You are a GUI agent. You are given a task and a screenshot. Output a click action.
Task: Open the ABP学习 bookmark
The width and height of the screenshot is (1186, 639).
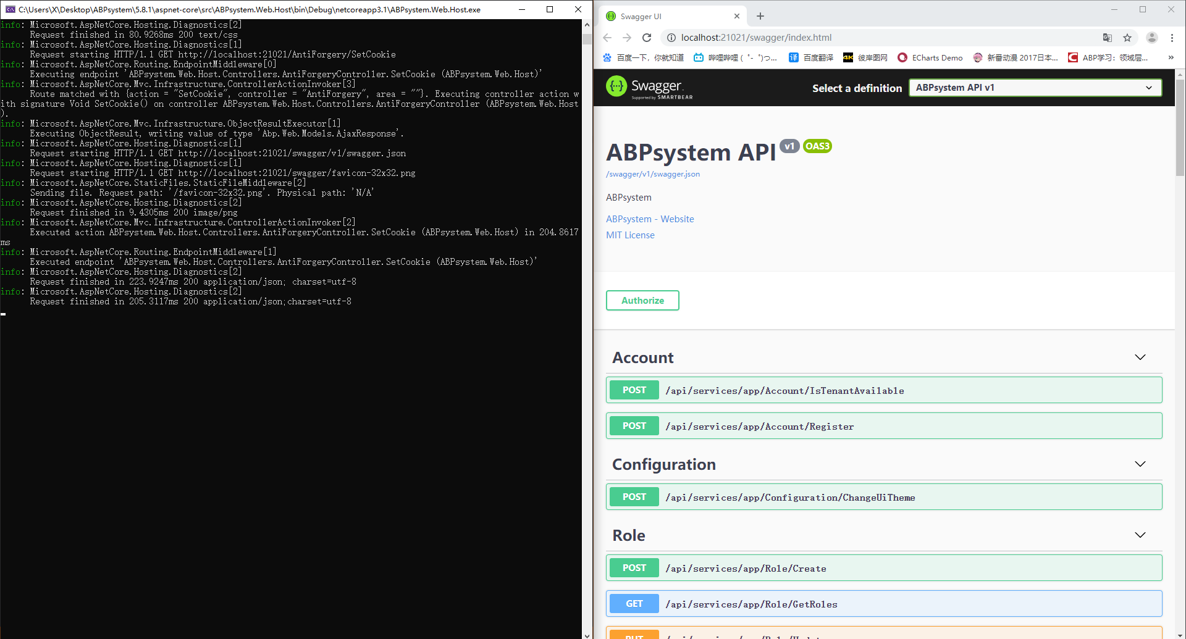(1108, 57)
